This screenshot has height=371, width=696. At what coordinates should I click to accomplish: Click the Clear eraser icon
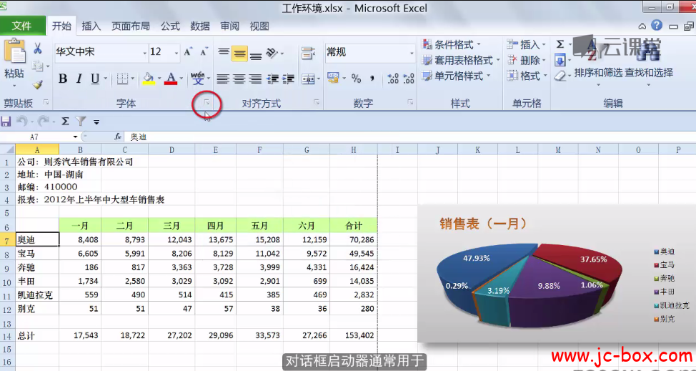(x=561, y=76)
